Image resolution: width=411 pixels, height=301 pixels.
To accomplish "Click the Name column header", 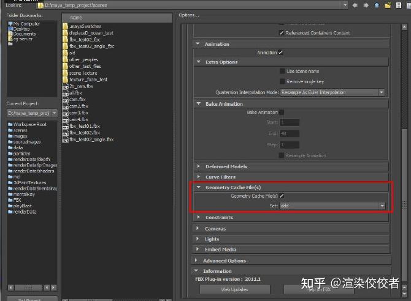I will [117, 18].
